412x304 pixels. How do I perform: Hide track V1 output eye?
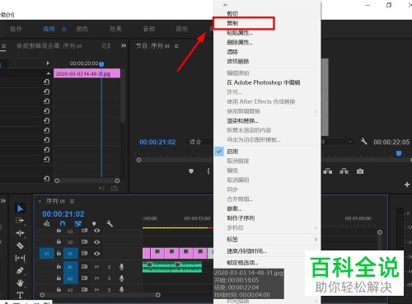96,254
